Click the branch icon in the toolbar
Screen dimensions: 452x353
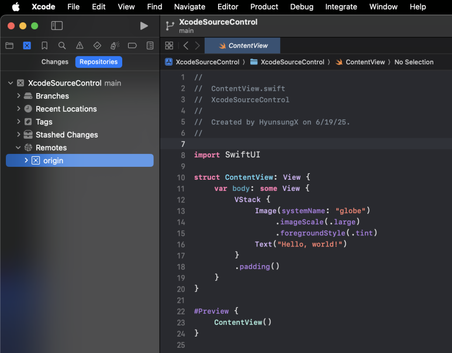170,26
